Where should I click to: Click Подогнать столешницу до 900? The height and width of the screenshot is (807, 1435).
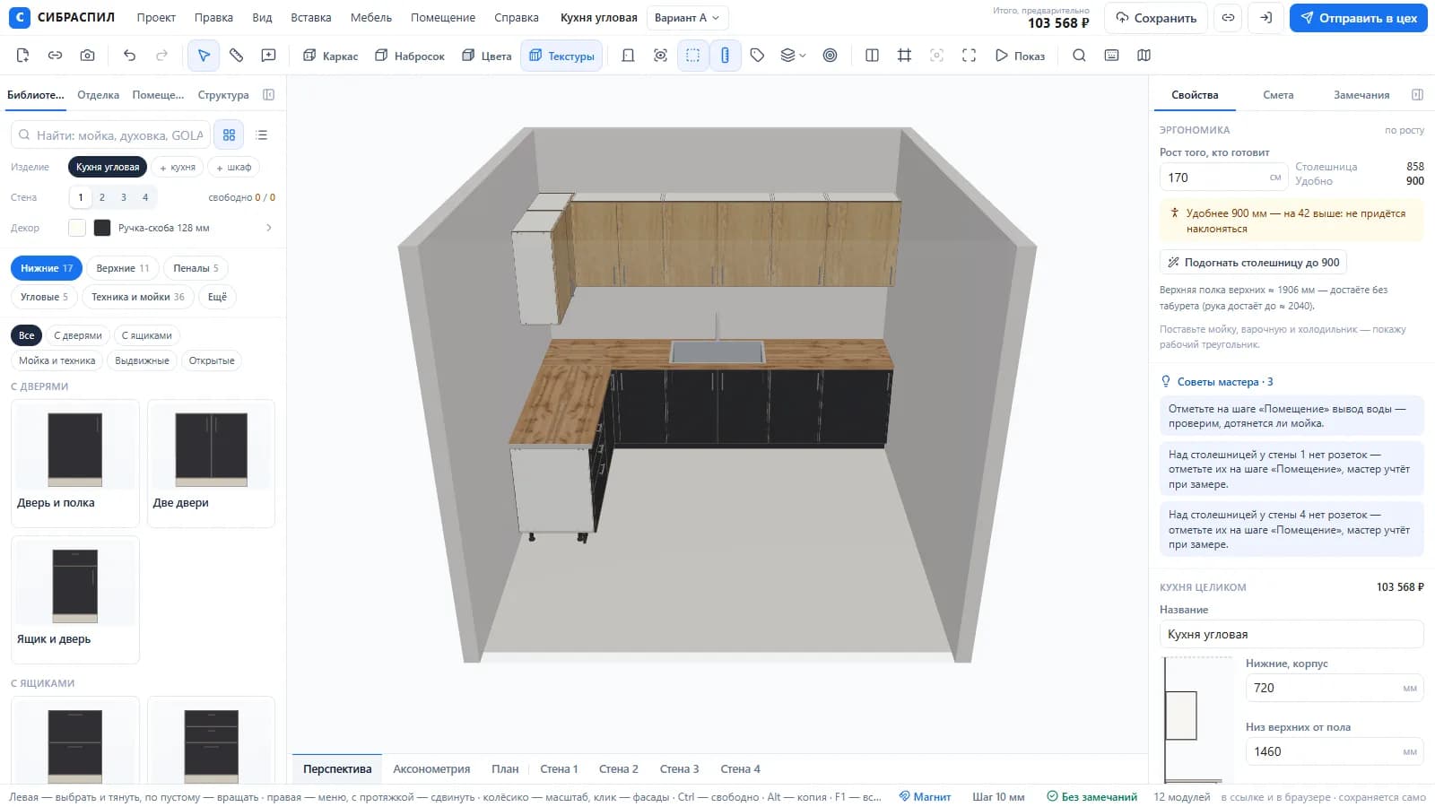tap(1253, 263)
